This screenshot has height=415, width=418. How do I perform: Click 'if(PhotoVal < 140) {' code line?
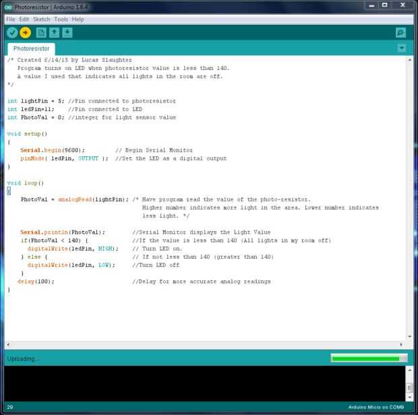[55, 241]
